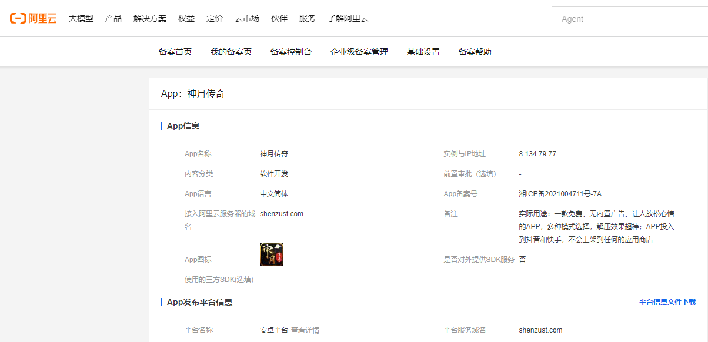Open 查看详情 next to 安卓平台

305,330
